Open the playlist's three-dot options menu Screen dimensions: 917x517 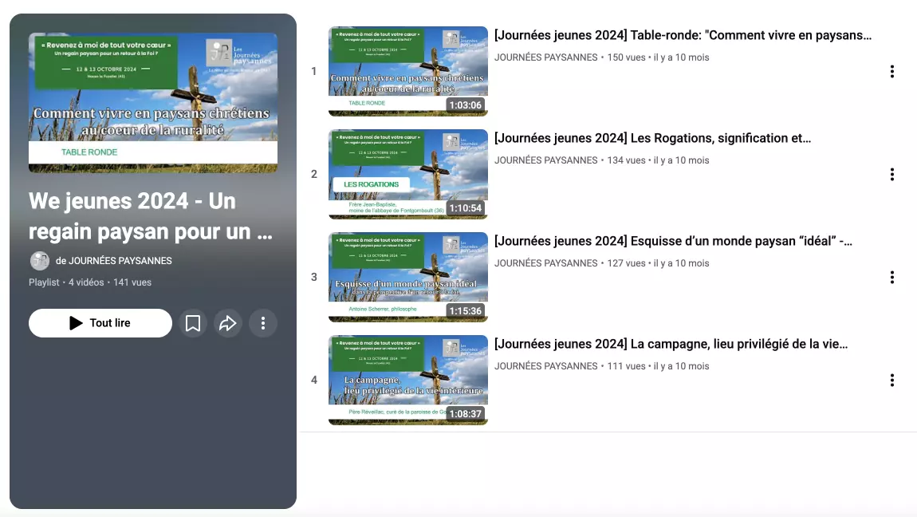(x=263, y=322)
